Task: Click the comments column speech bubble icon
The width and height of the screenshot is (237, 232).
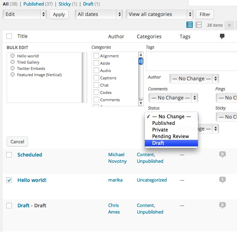Action: click(222, 36)
